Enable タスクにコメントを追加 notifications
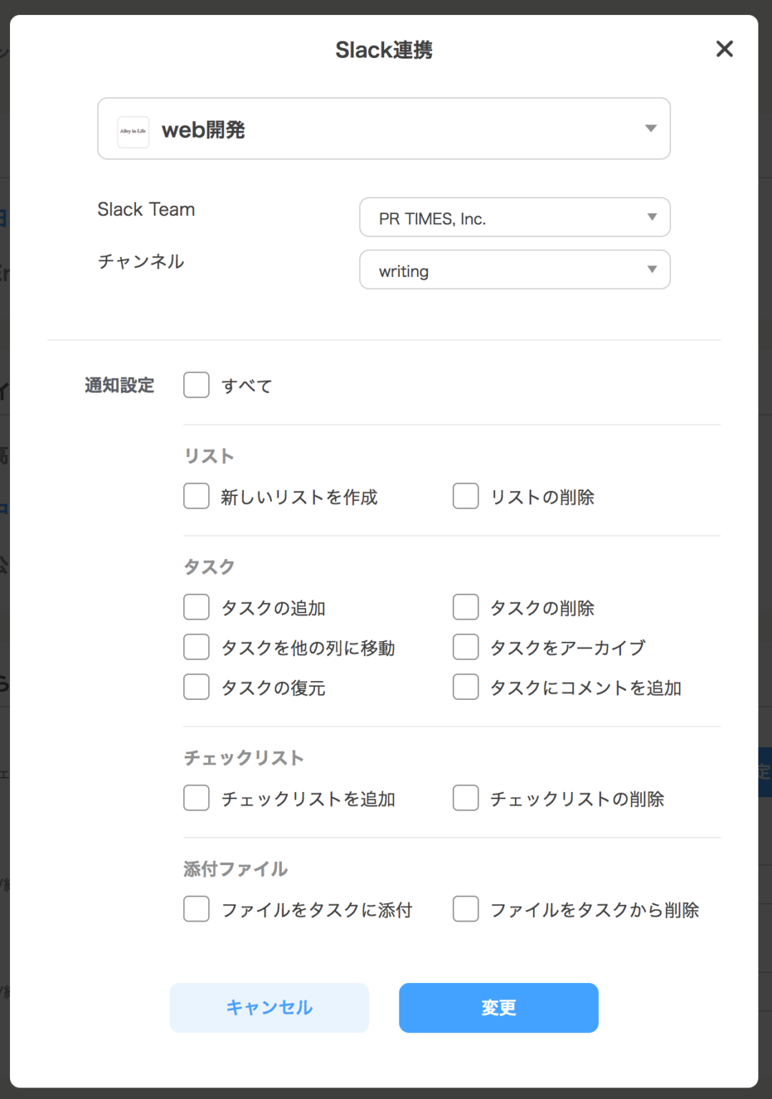This screenshot has height=1099, width=772. click(465, 687)
